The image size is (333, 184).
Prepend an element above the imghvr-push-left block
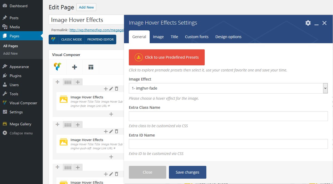click(106, 131)
